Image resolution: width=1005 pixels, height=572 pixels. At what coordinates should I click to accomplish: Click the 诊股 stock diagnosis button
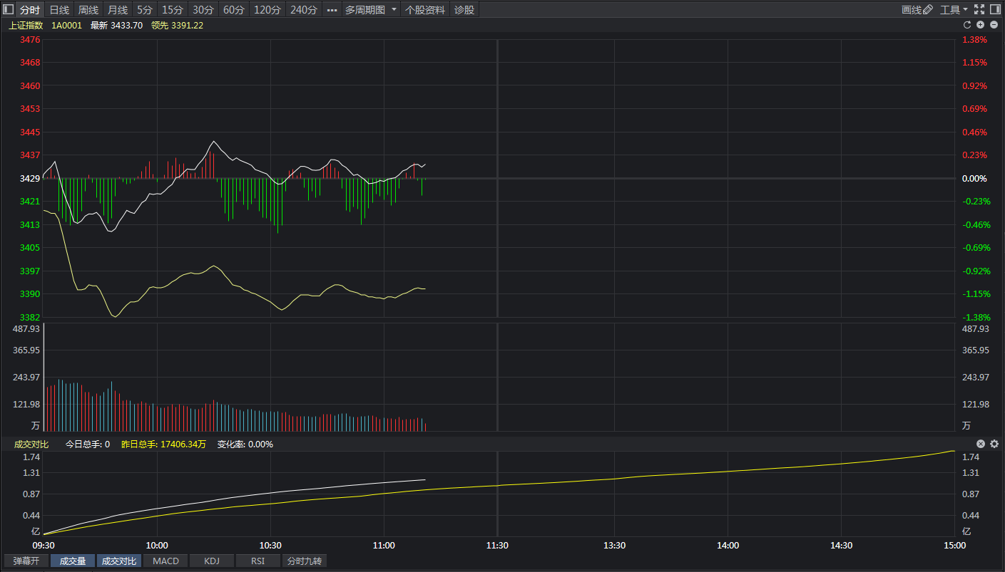tap(464, 9)
